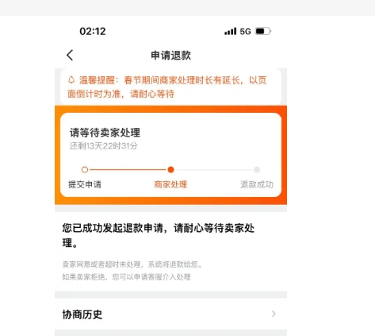
Task: Tap the back arrow icon
Action: [x=70, y=55]
